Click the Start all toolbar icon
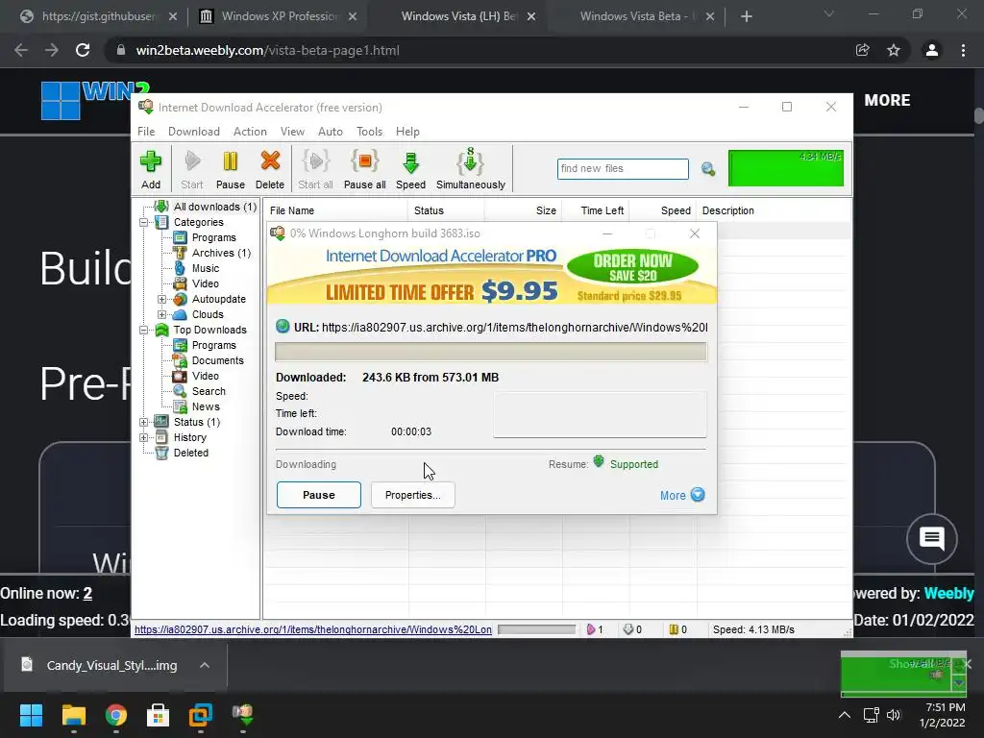 [315, 168]
